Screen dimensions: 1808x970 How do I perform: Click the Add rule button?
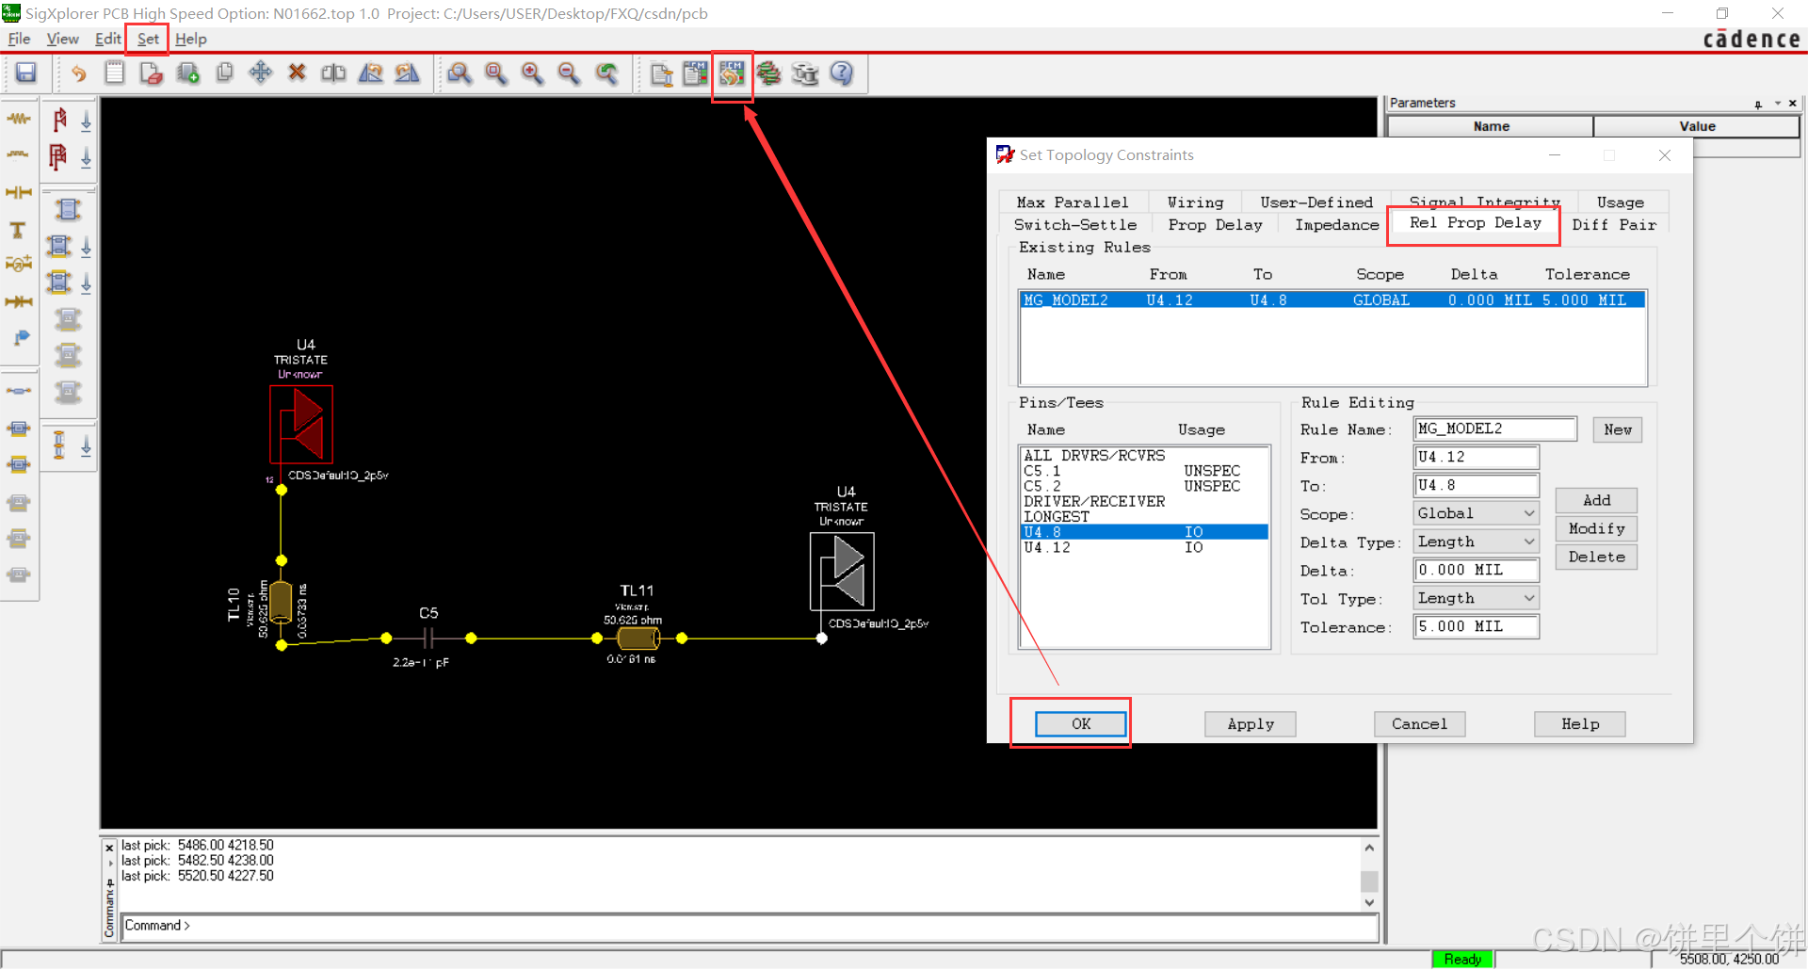[1596, 500]
